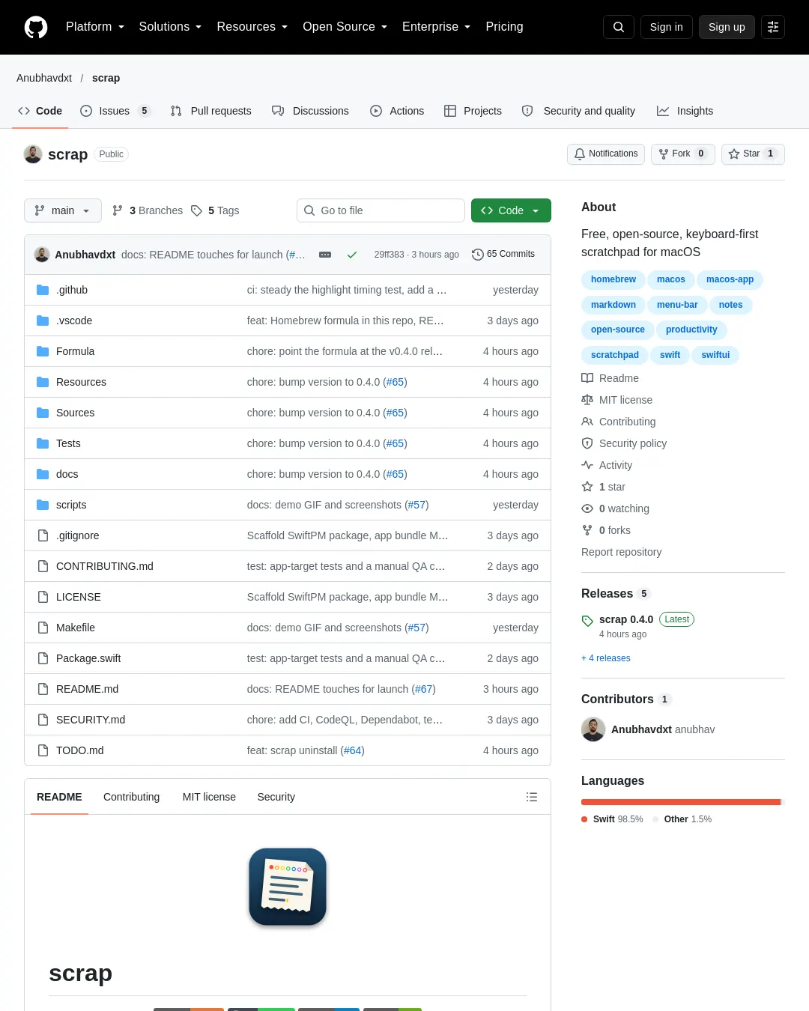View the 0 forks link
Screen dimensions: 809x1011
(x=606, y=530)
